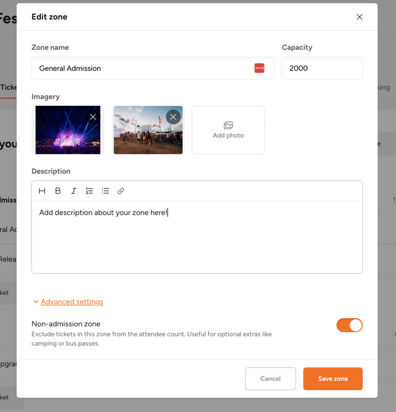Collapse Advanced settings chevron
The height and width of the screenshot is (412, 396).
pos(36,301)
